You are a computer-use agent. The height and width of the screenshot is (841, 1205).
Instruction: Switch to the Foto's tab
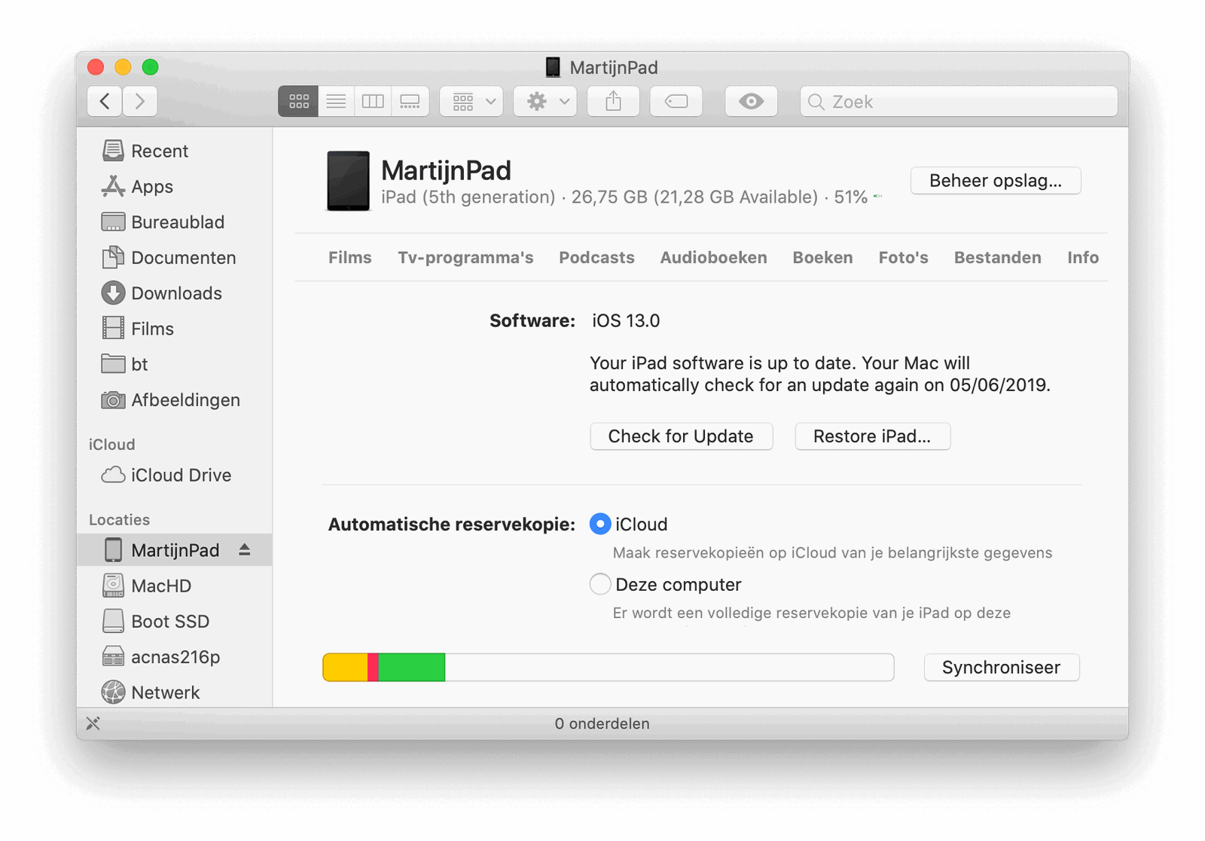[x=903, y=258]
